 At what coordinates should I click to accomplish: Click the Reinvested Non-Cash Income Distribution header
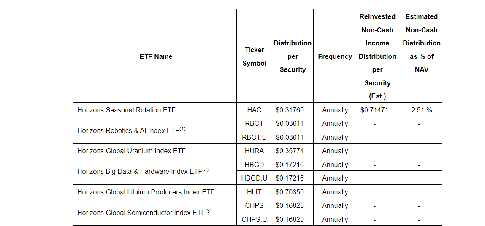[377, 56]
